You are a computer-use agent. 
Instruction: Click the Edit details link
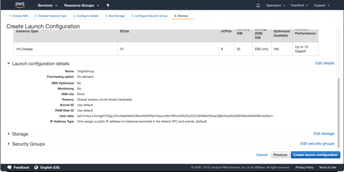(325, 63)
